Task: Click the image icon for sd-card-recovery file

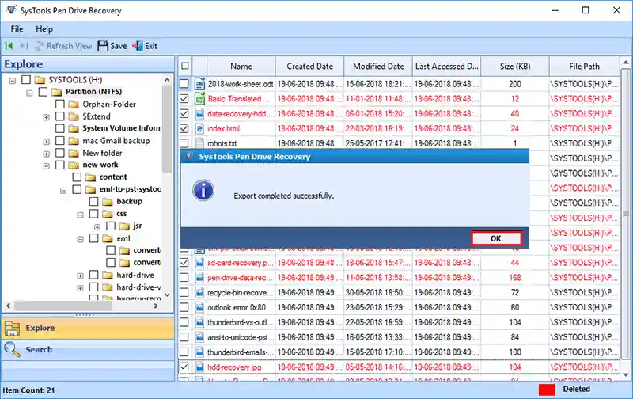Action: (x=199, y=263)
